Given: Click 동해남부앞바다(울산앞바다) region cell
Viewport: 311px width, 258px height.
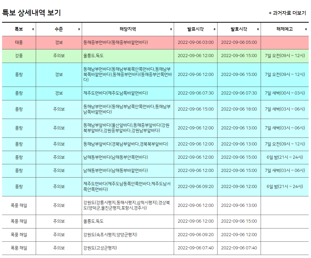Looking at the screenshot, I should 128,128.
